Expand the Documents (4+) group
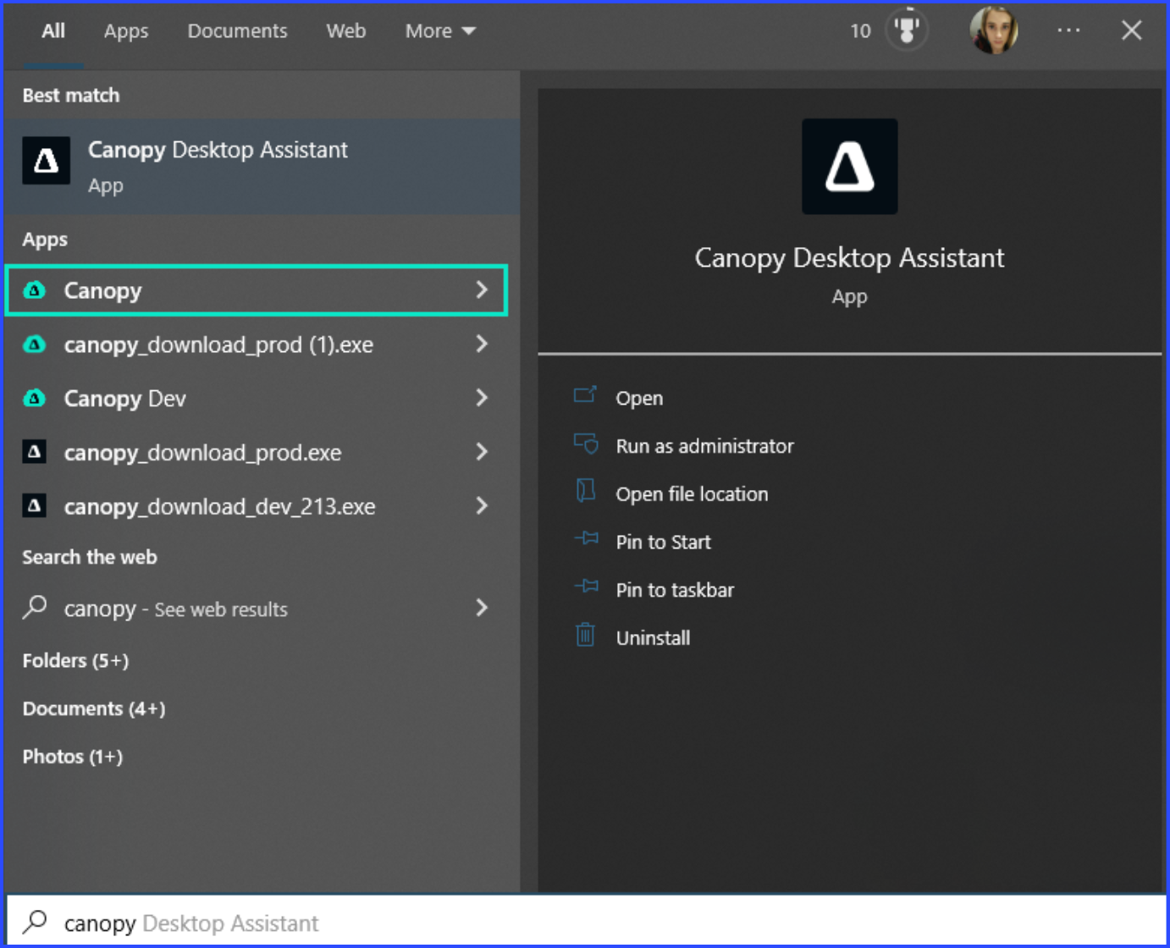This screenshot has height=948, width=1170. pyautogui.click(x=94, y=708)
